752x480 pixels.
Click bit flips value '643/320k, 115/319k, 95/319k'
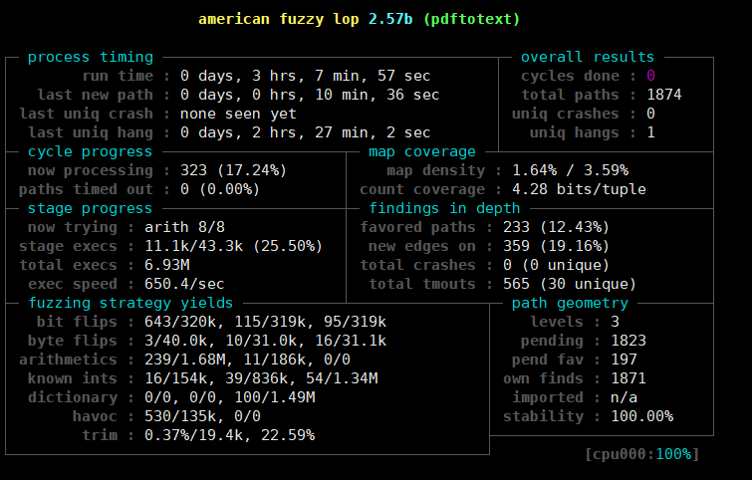(265, 322)
